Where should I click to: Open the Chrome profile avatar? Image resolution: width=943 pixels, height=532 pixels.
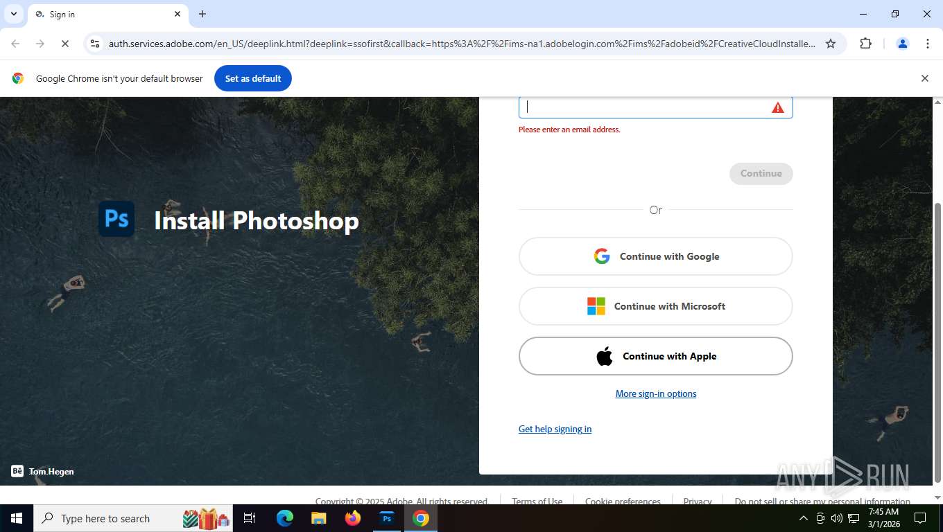903,44
